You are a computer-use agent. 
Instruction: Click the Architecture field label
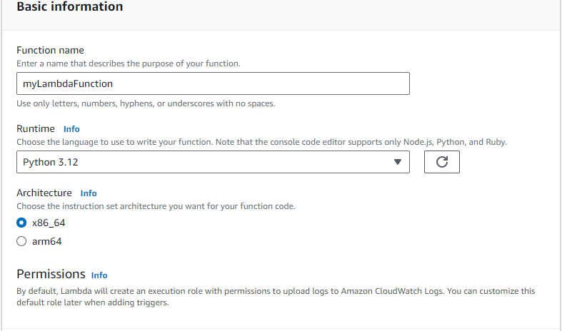44,193
